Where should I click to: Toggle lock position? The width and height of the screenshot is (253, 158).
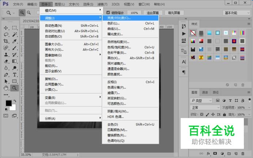coord(213,114)
